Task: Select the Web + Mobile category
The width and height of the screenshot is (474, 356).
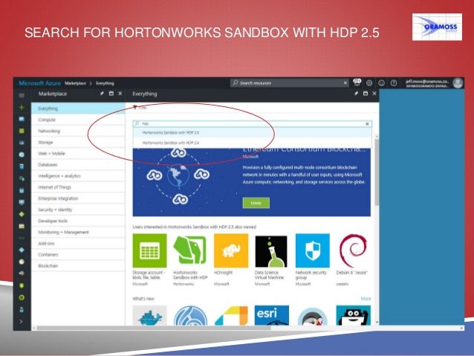Action: point(78,153)
